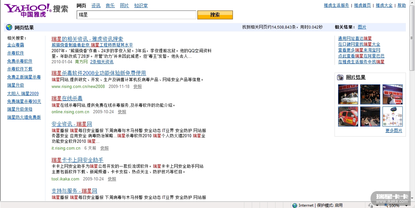Open result 支持与服务 - 瑞星网
Image resolution: width=415 pixels, height=208 pixels.
click(x=74, y=191)
